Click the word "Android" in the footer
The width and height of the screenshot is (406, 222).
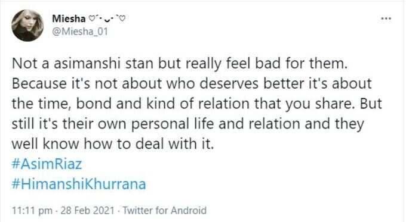pyautogui.click(x=189, y=210)
